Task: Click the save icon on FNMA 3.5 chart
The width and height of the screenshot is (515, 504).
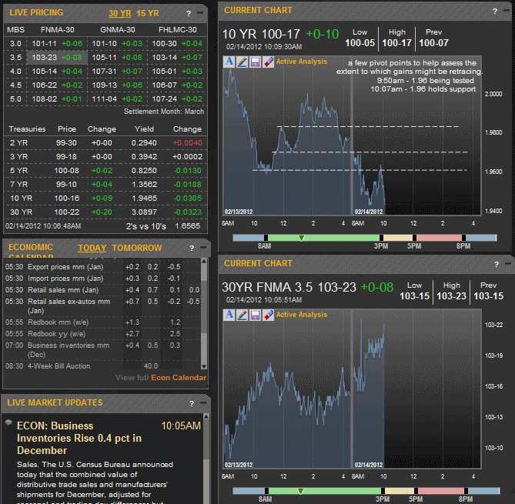Action: pos(255,315)
